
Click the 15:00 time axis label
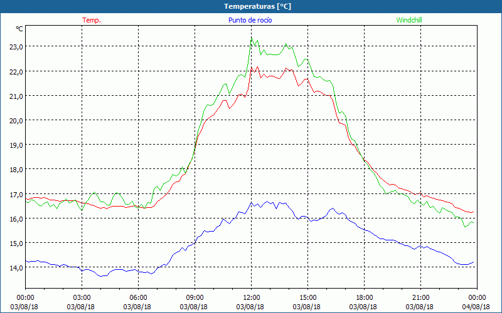pyautogui.click(x=307, y=298)
